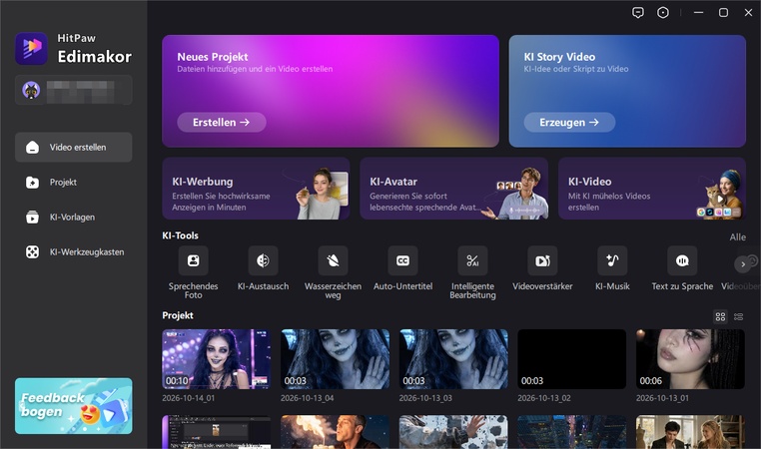The height and width of the screenshot is (449, 761).
Task: Open the Videoverstärker tool
Action: click(542, 260)
